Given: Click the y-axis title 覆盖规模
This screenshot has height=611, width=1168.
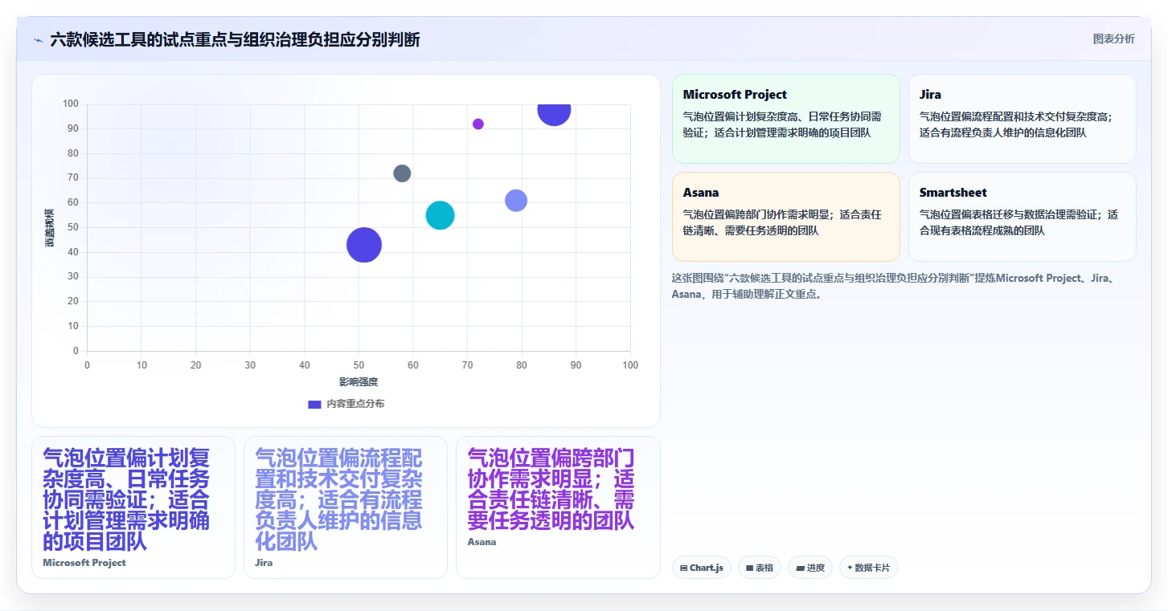Looking at the screenshot, I should pyautogui.click(x=50, y=227).
